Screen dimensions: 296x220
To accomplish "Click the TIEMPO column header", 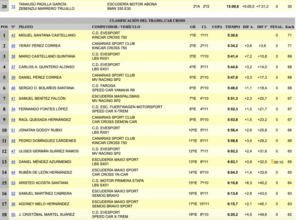I will [232, 27].
